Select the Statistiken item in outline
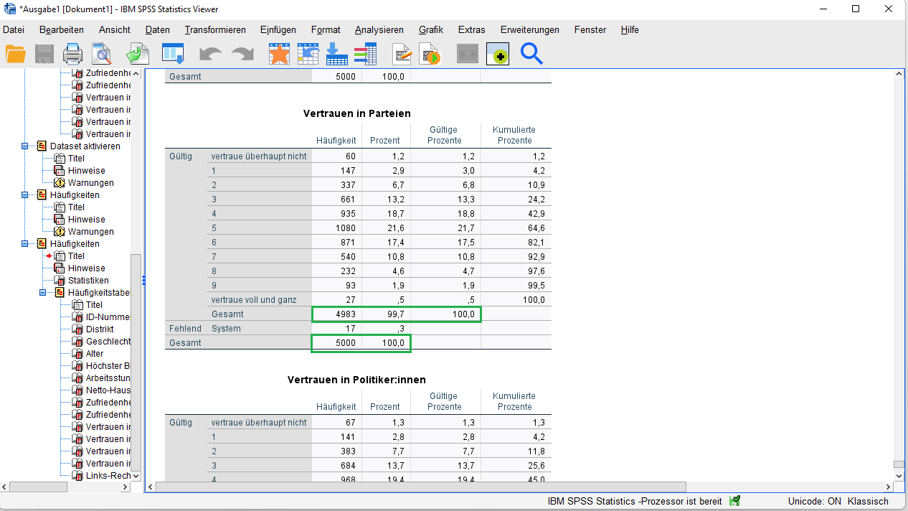 (x=88, y=280)
